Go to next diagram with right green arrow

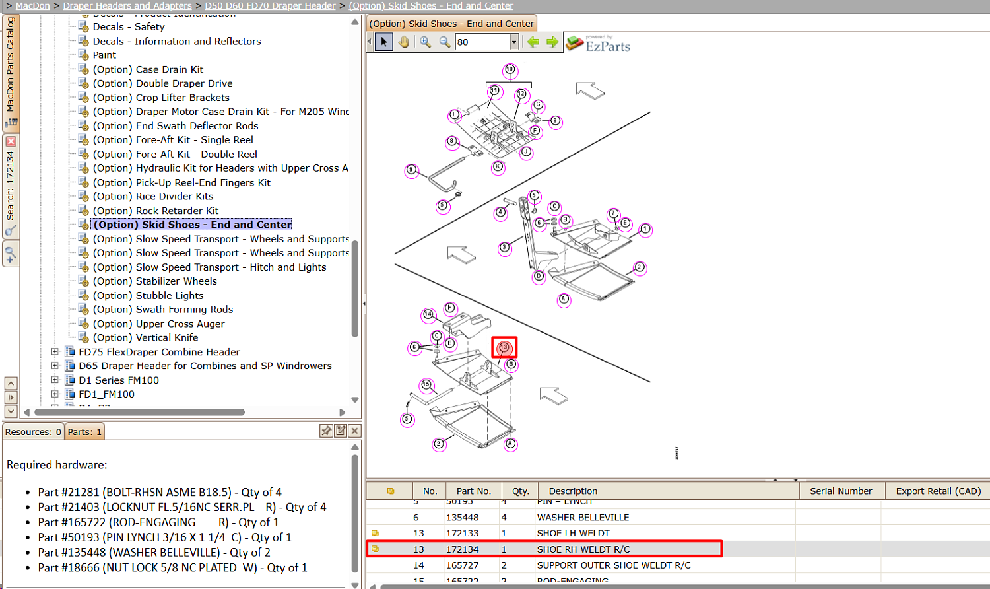552,42
